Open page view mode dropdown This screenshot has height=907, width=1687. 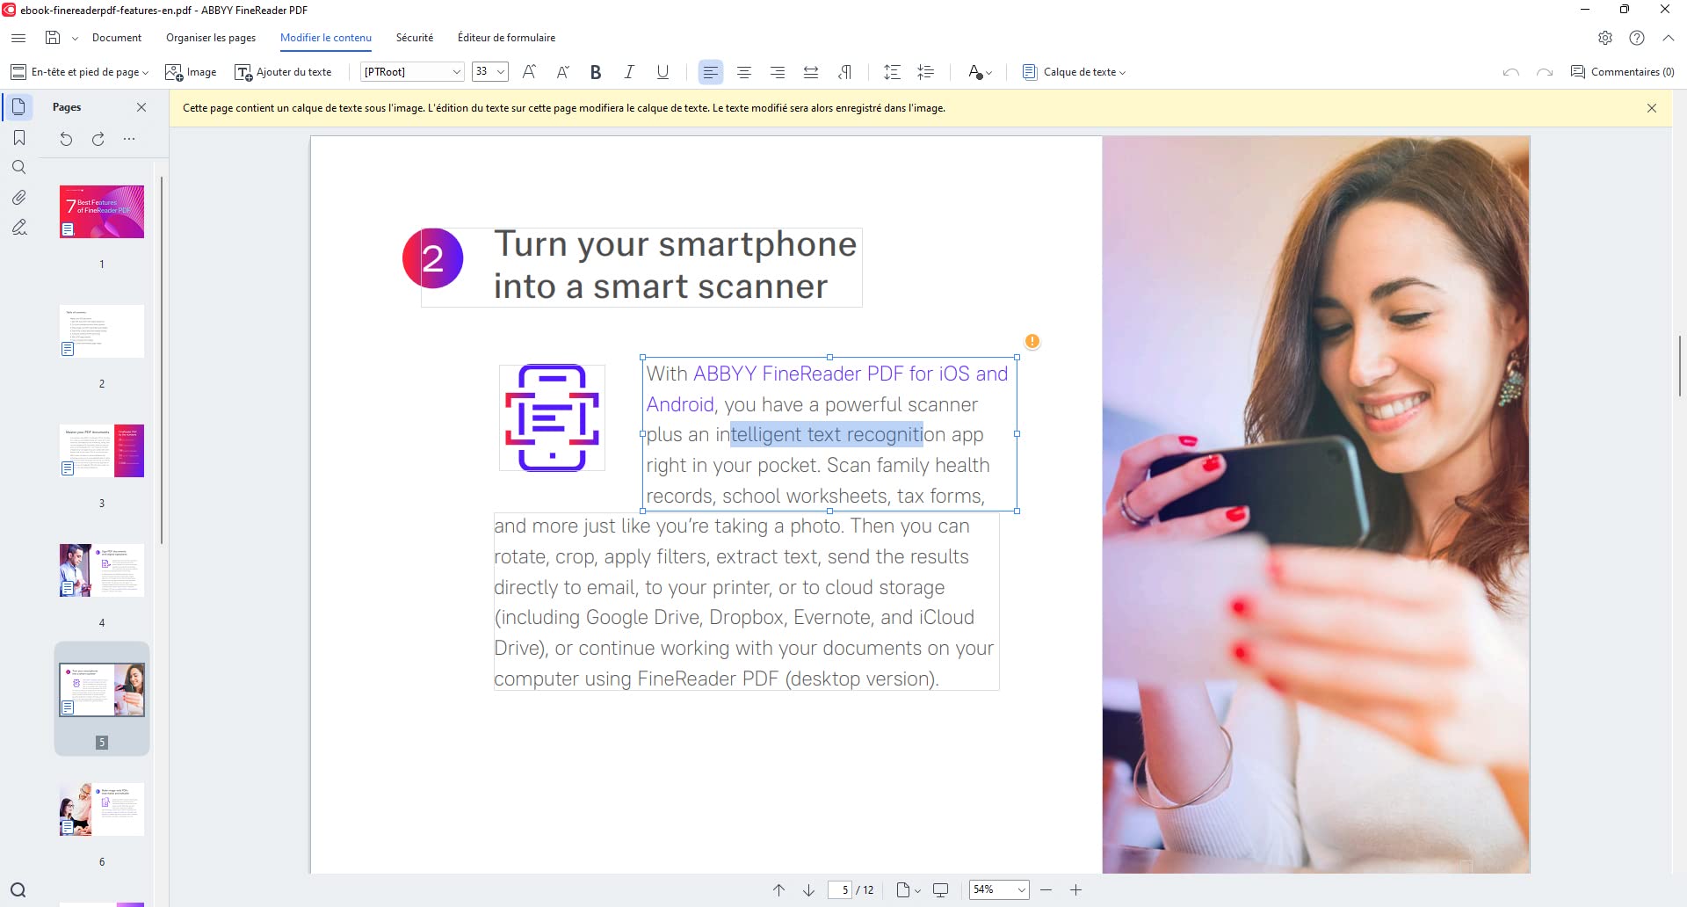point(909,890)
